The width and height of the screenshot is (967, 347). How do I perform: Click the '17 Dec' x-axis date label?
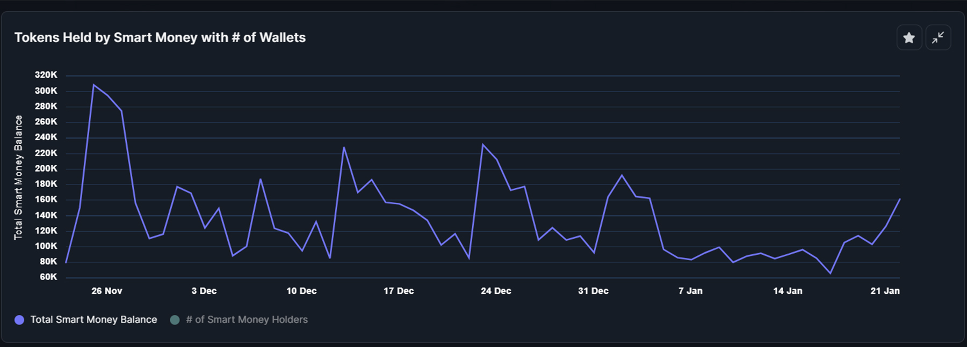(399, 291)
